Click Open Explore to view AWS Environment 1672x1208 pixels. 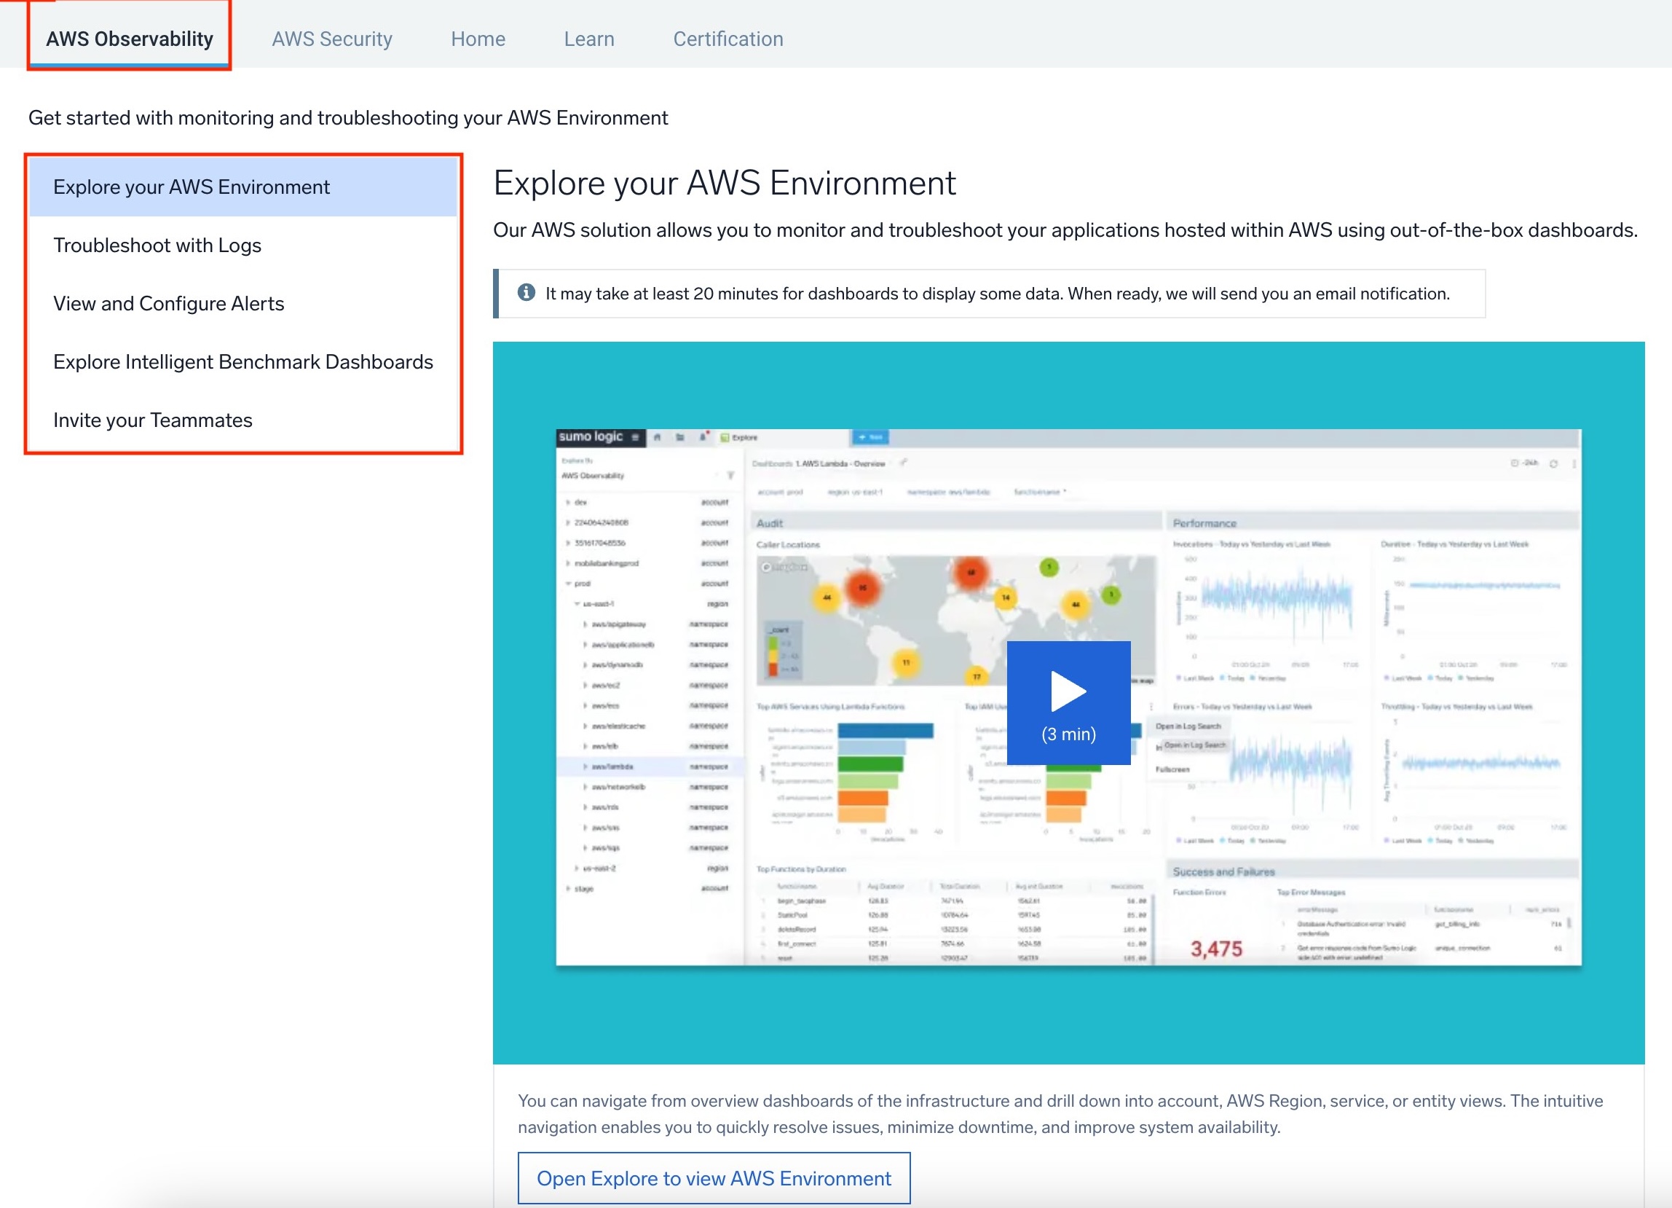coord(714,1177)
